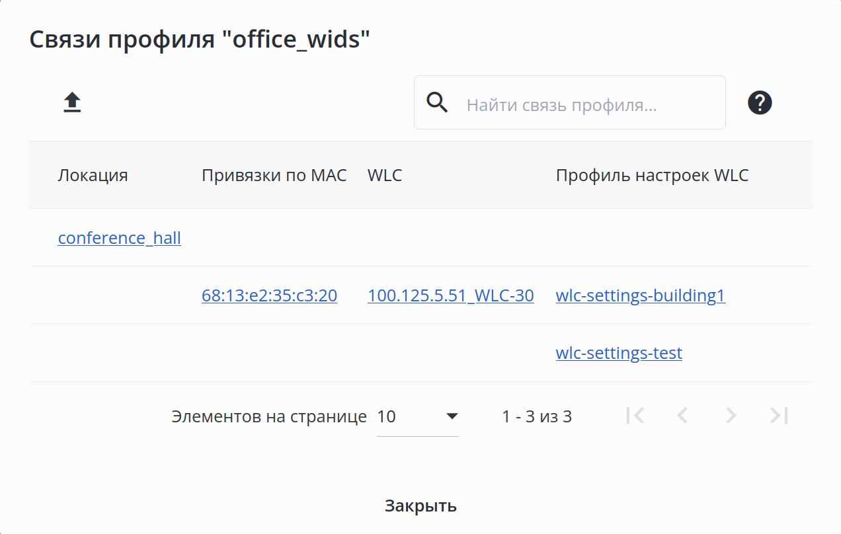This screenshot has height=534, width=841.
Task: Click the upload/export arrow icon
Action: tap(72, 102)
